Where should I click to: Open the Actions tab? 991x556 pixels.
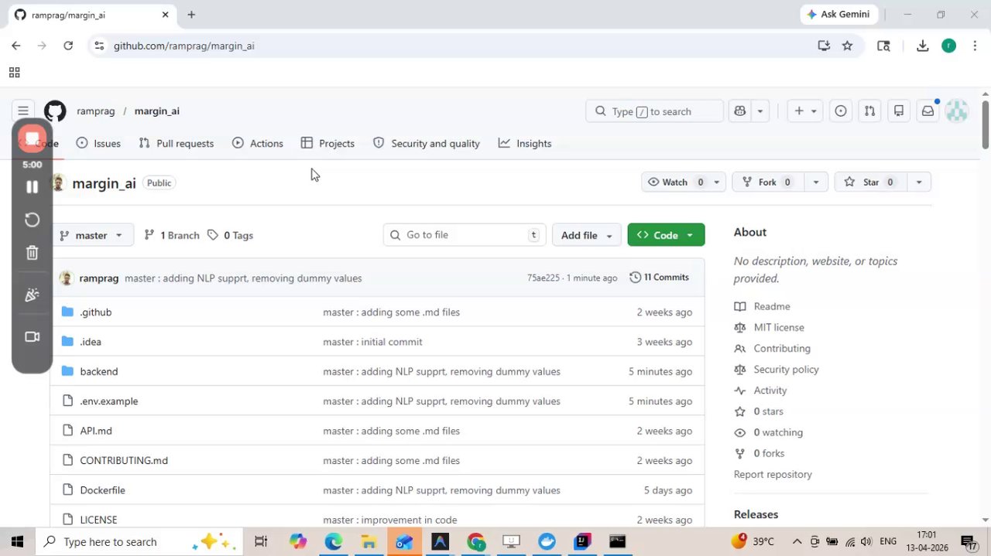(x=258, y=143)
